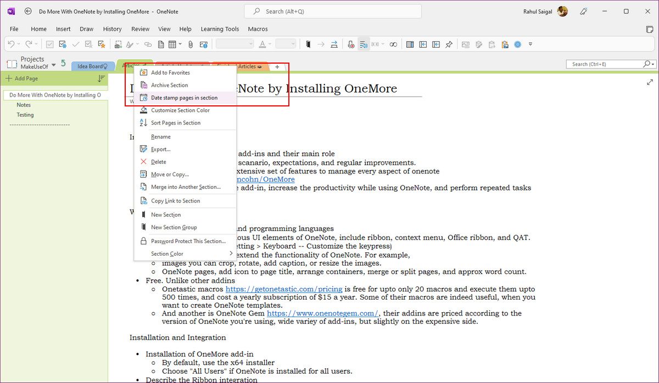Click the insert link chain icon
The width and height of the screenshot is (659, 383).
pyautogui.click(x=148, y=44)
